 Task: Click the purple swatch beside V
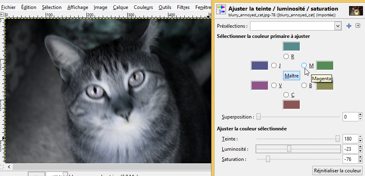[259, 86]
